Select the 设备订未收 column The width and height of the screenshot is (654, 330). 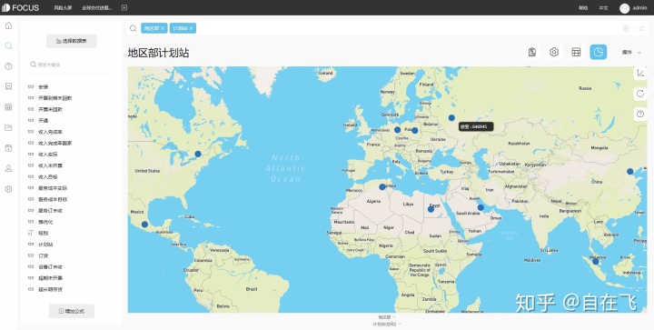point(51,267)
